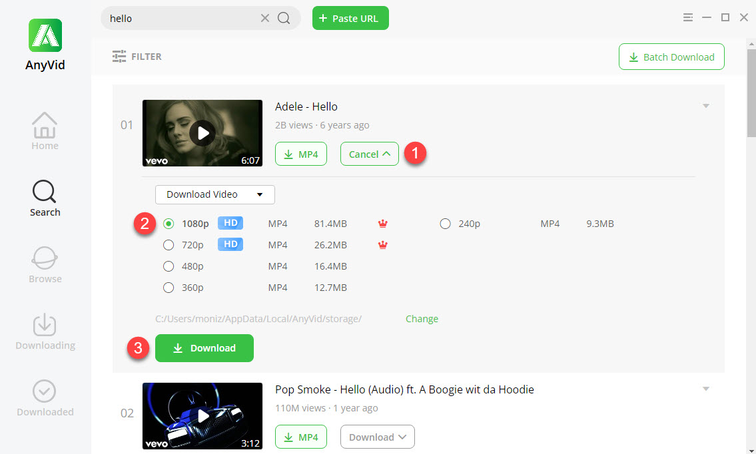This screenshot has width=756, height=454.
Task: Click the Batch Download button
Action: 671,57
